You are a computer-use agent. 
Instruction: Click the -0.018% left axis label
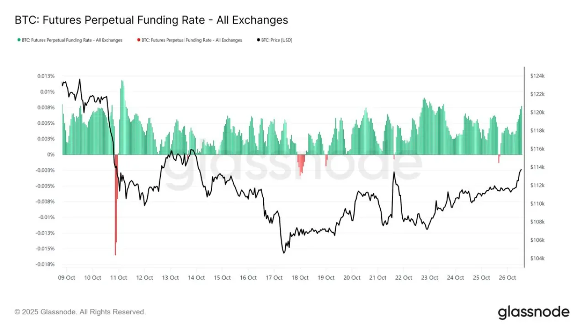click(x=45, y=264)
